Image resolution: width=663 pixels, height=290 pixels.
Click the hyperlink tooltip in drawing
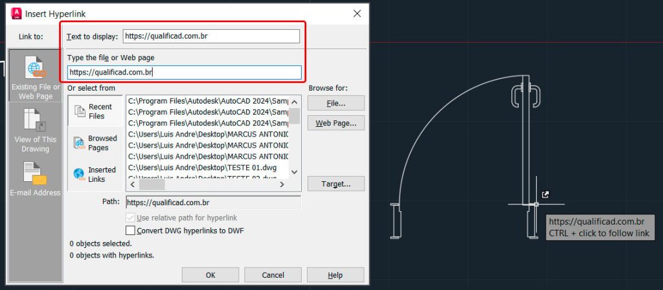click(600, 227)
